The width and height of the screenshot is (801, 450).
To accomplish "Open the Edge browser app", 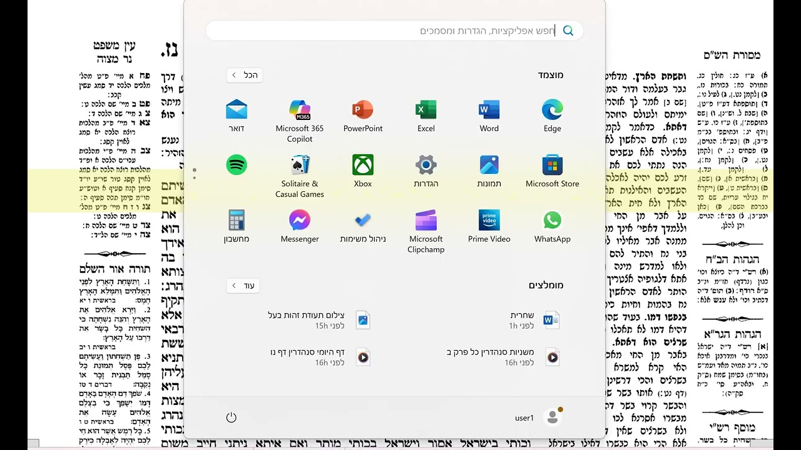I will [x=552, y=116].
